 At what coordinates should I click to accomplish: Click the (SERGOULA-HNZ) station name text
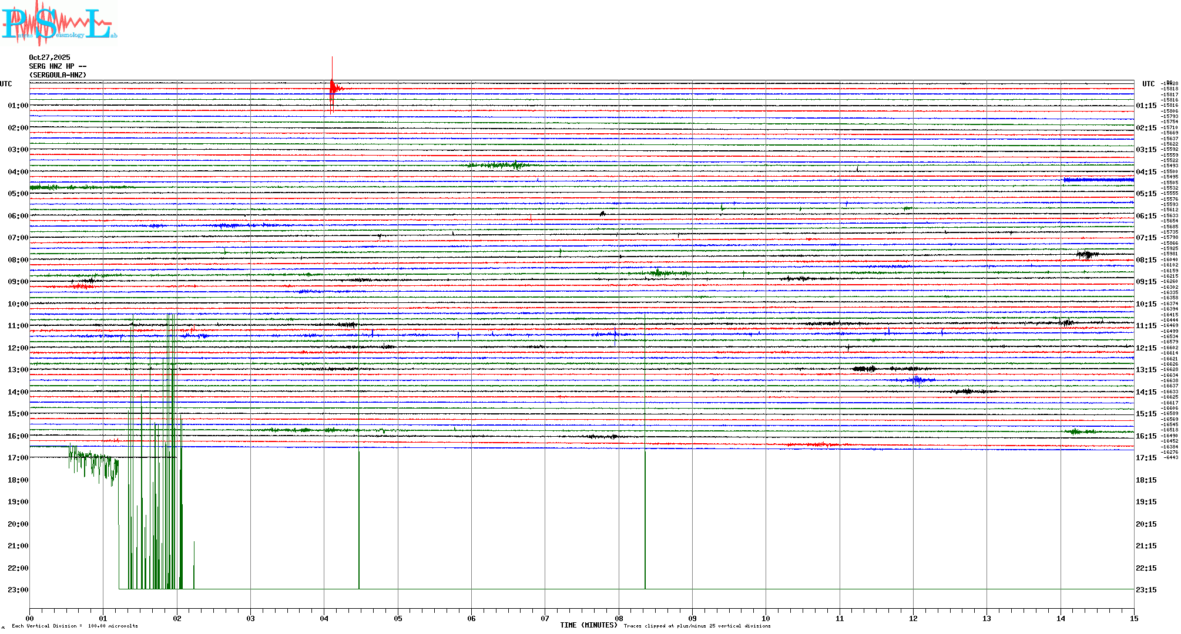point(58,75)
